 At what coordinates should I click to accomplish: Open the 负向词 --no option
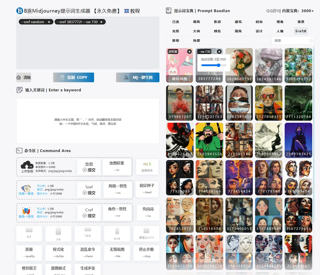(x=148, y=212)
